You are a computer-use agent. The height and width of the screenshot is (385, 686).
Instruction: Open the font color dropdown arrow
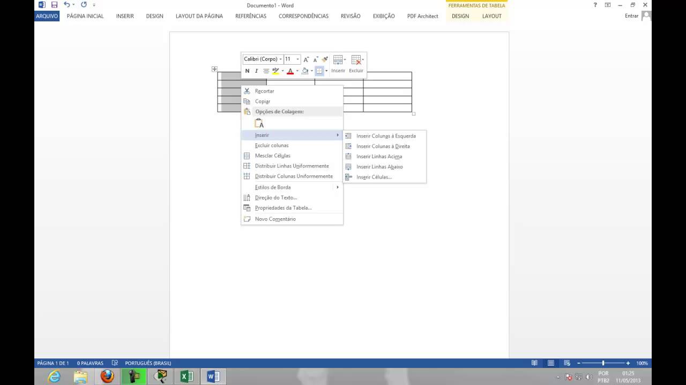tap(297, 71)
